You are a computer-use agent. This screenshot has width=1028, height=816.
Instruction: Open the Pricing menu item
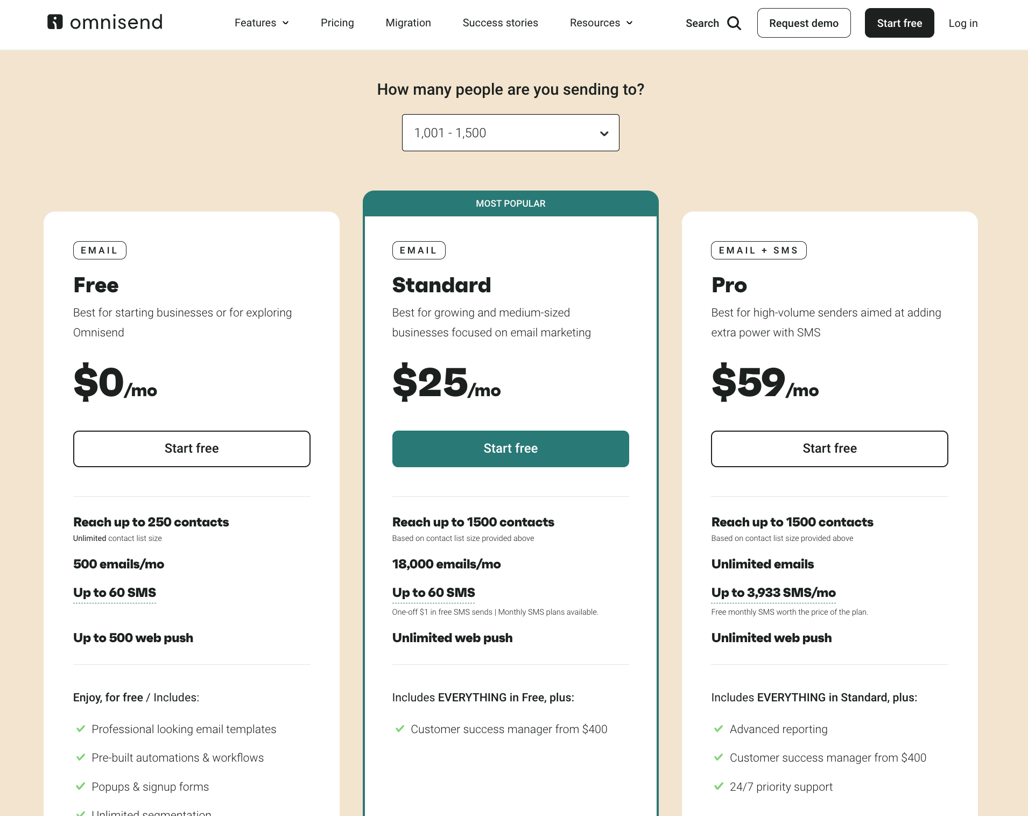337,23
